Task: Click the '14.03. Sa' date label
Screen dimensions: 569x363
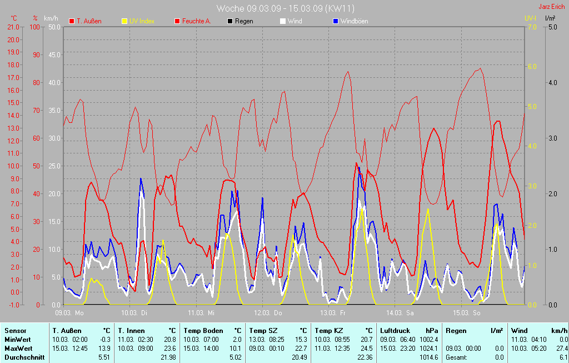Action: coord(400,312)
